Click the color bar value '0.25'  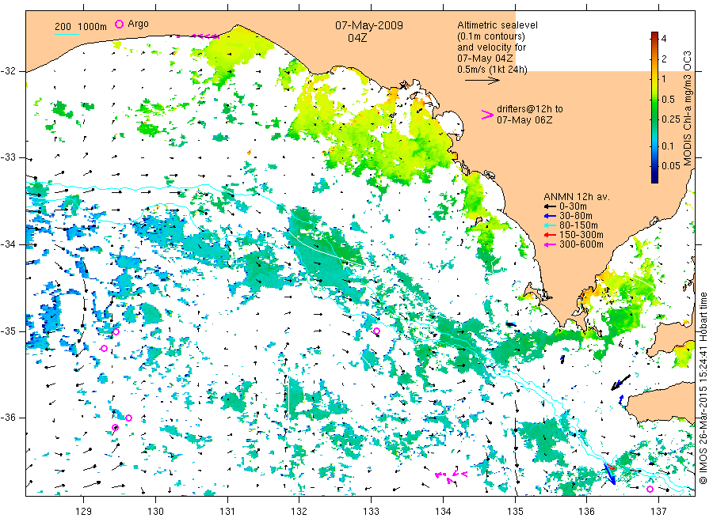[671, 119]
